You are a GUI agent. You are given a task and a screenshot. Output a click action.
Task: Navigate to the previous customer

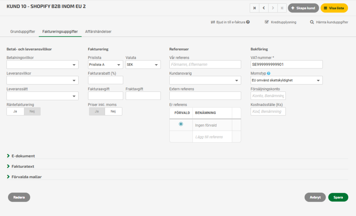click(264, 8)
